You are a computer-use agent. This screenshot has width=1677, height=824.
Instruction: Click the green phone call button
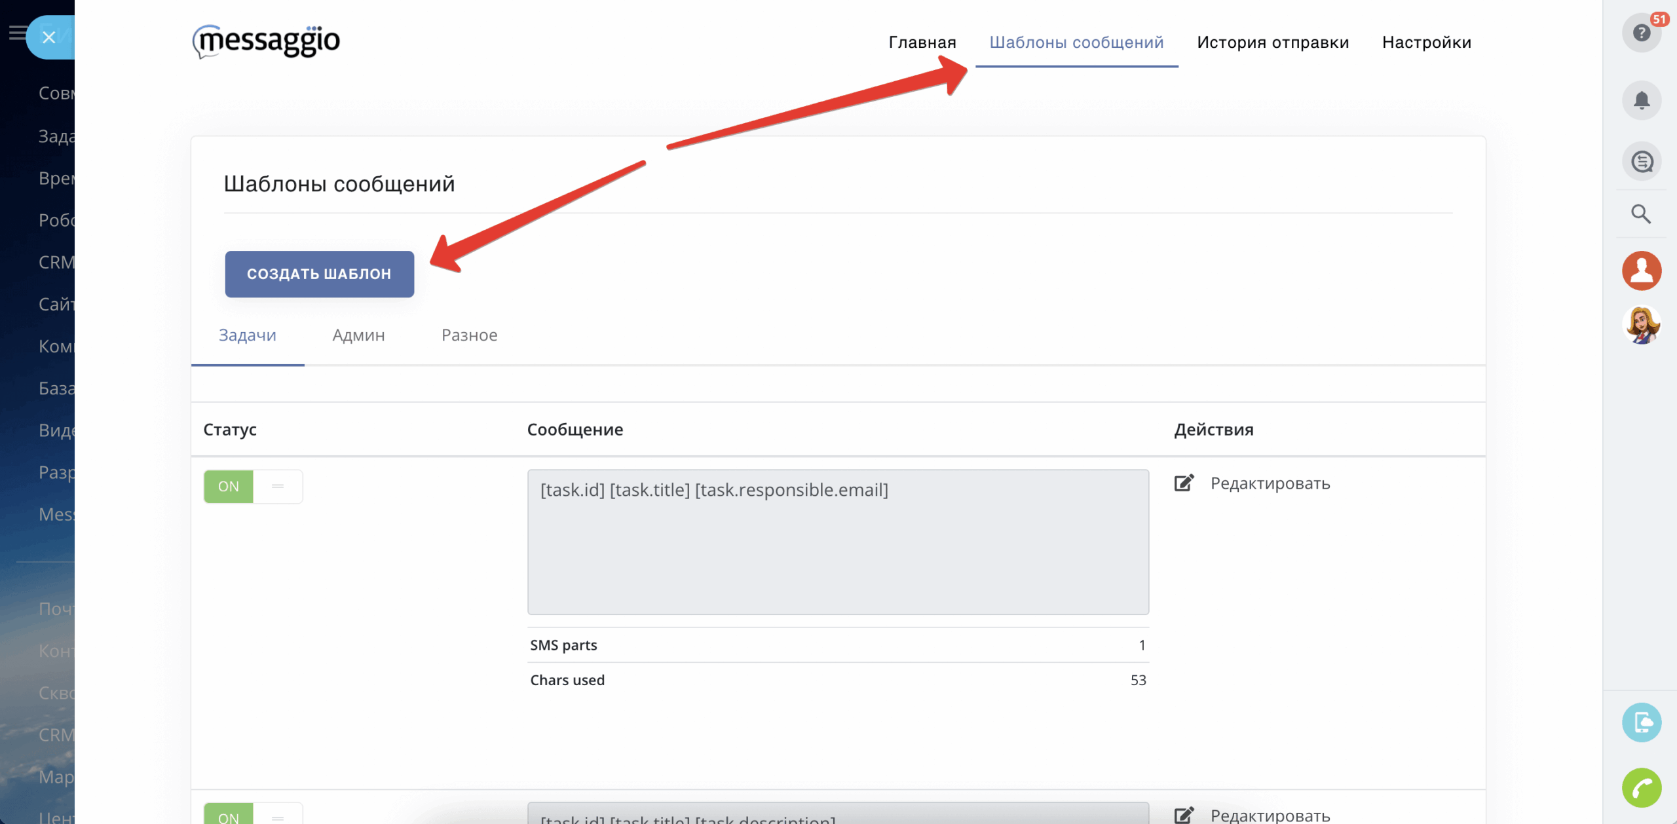pyautogui.click(x=1641, y=787)
